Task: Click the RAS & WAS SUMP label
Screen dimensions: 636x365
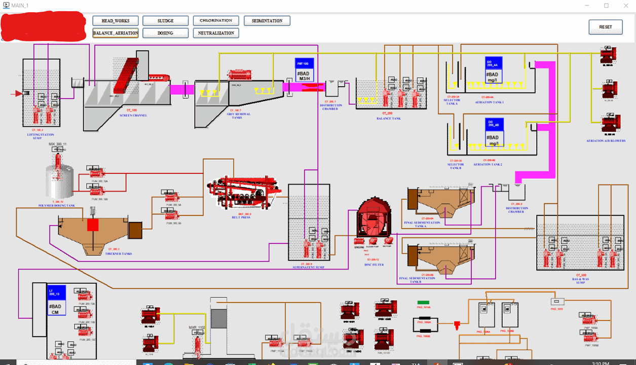Action: pos(581,281)
